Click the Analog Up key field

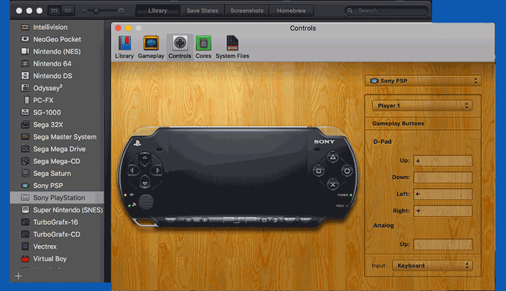tap(443, 244)
